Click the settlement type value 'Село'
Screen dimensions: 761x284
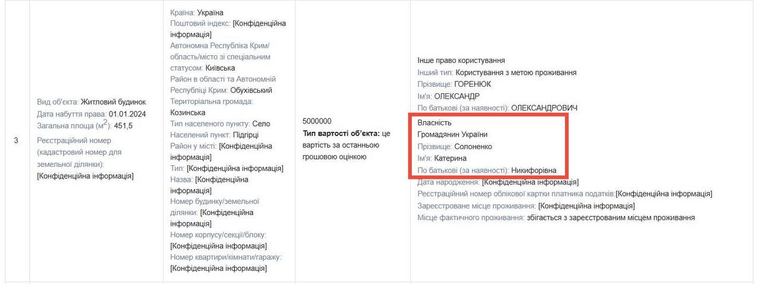point(261,124)
